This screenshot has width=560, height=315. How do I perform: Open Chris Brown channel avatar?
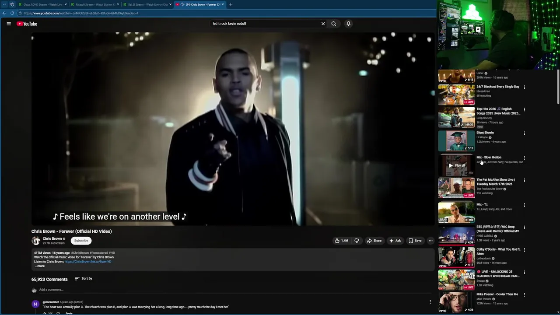click(35, 241)
